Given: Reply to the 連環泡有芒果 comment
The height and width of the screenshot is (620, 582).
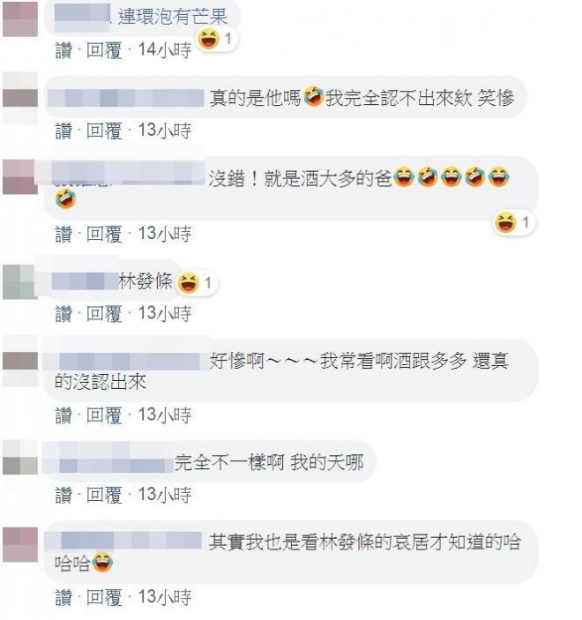Looking at the screenshot, I should (104, 50).
